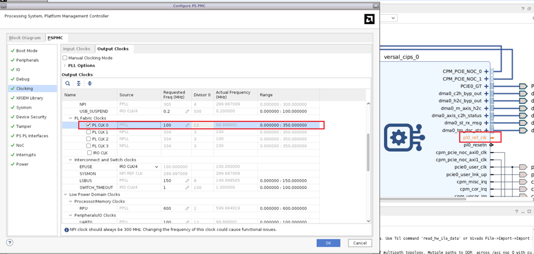This screenshot has height=254, width=534.
Task: Enable Manual Clocking Mode checkbox
Action: [x=65, y=58]
